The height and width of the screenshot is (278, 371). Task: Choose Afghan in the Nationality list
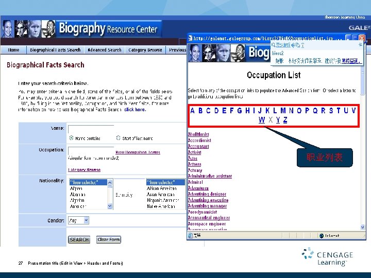point(76,188)
